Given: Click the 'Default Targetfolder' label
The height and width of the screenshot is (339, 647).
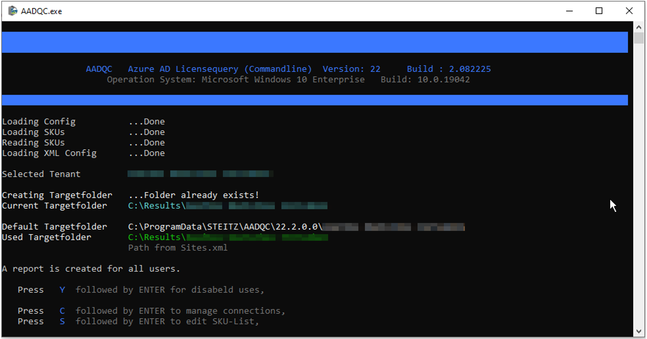Looking at the screenshot, I should pos(55,227).
